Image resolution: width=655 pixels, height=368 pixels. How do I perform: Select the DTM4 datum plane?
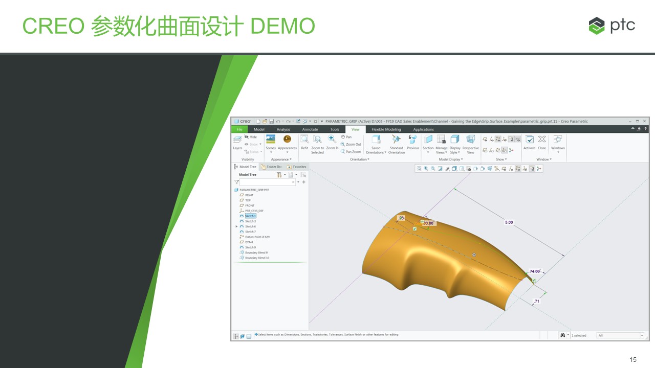tap(249, 242)
